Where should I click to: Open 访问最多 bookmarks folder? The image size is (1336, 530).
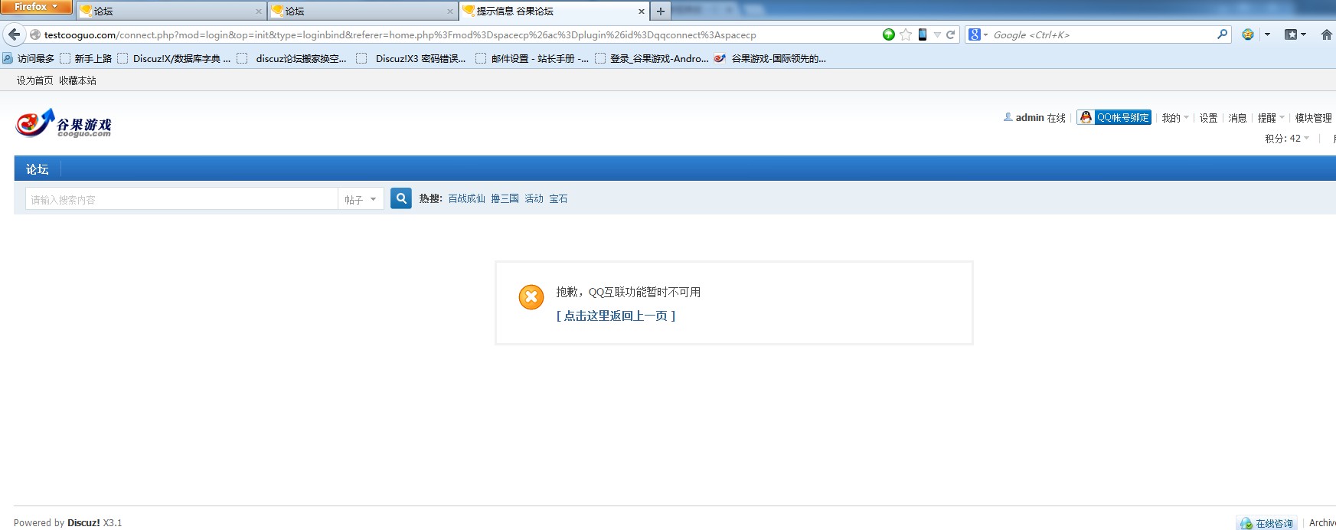point(29,58)
